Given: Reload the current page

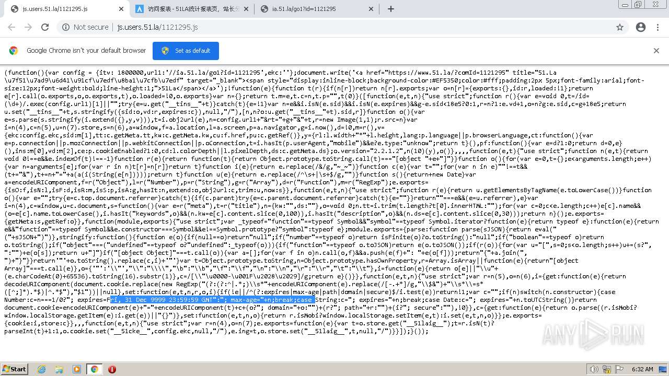Looking at the screenshot, I should (x=45, y=27).
